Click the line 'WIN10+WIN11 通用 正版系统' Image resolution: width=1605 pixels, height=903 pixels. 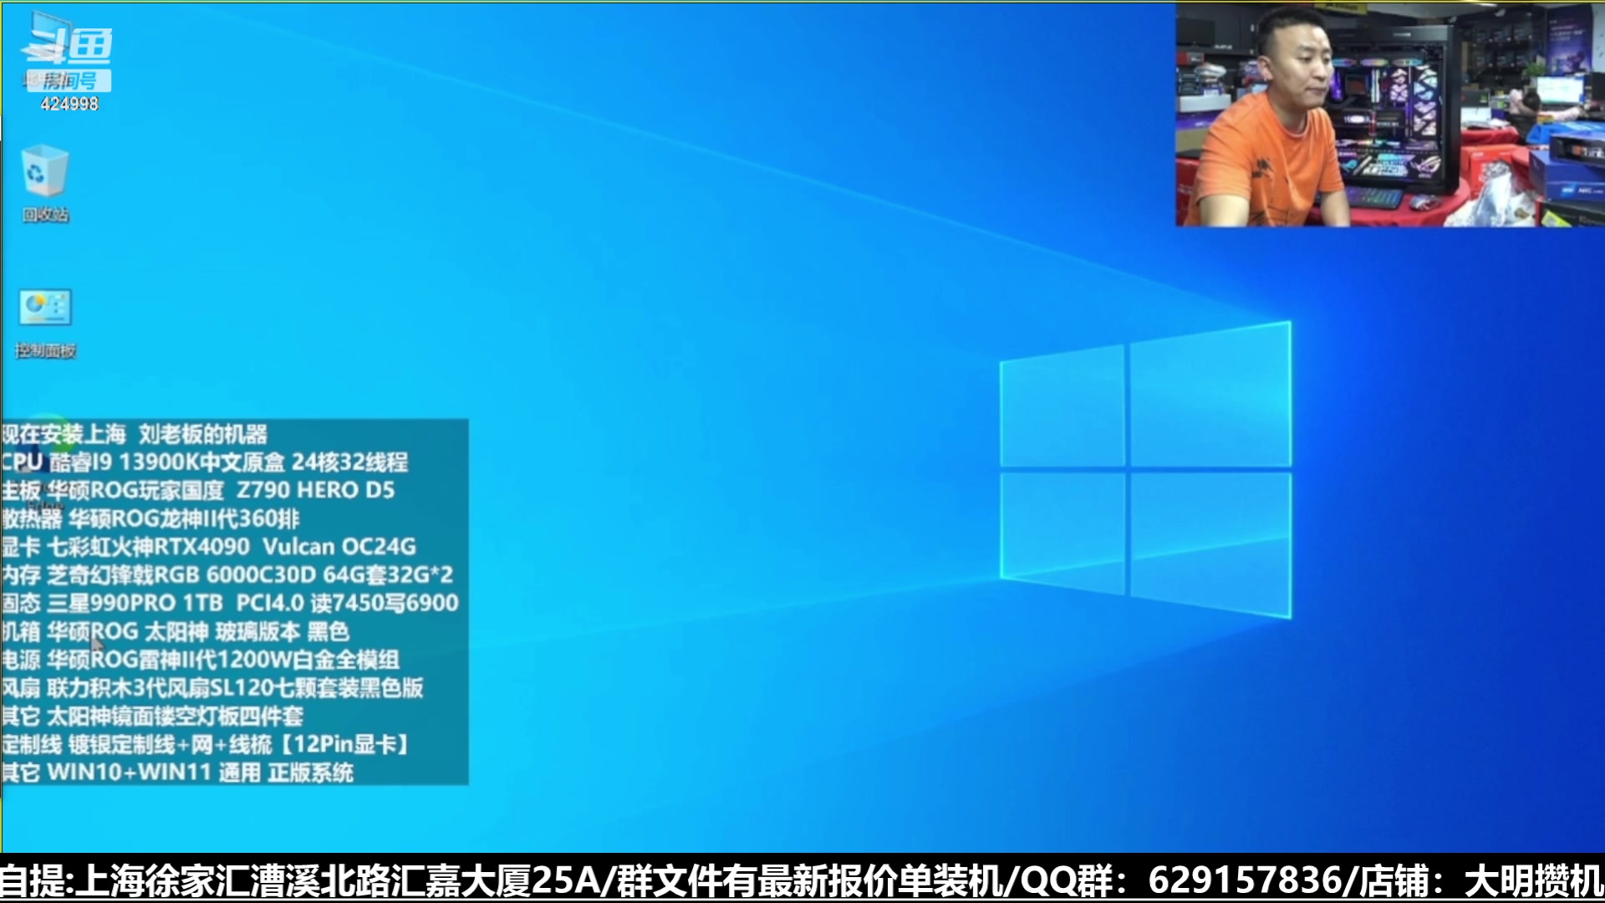coord(200,773)
